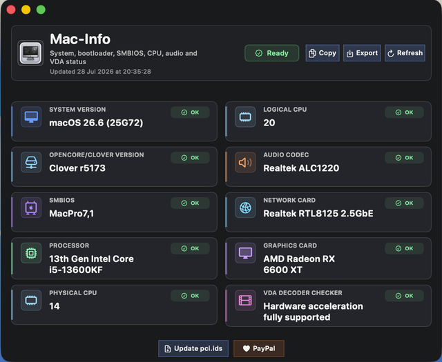Viewport: 442px width, 362px height.
Task: Select the logical CPU count 20
Action: pyautogui.click(x=269, y=123)
